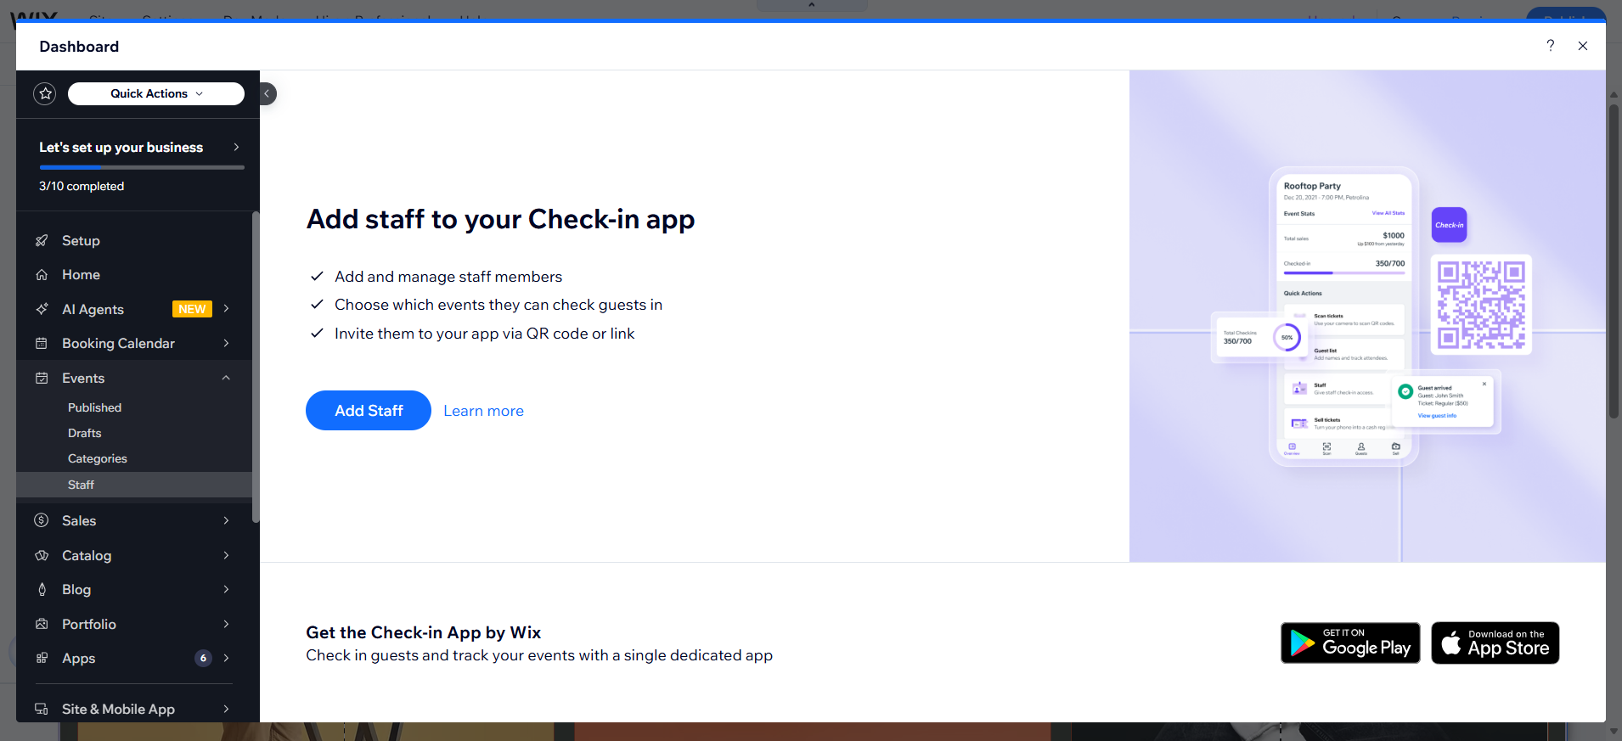This screenshot has height=741, width=1622.
Task: Click the Apps grid icon
Action: (42, 658)
